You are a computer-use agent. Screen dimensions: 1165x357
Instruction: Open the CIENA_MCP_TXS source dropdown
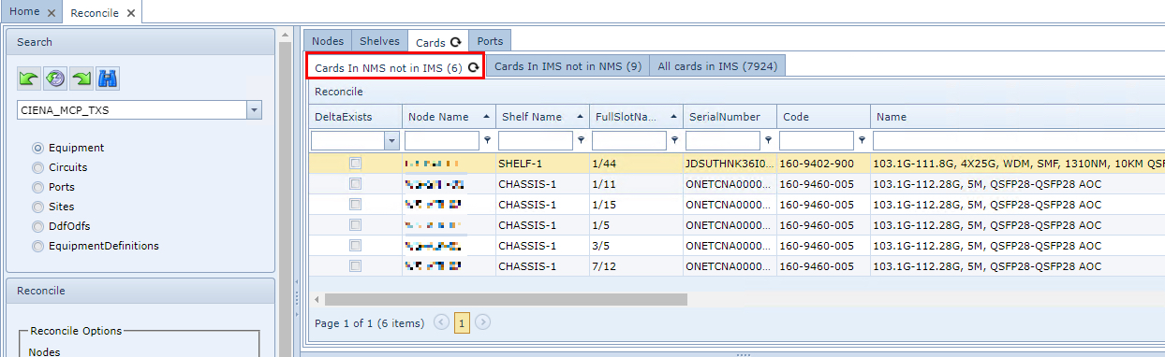pos(254,110)
